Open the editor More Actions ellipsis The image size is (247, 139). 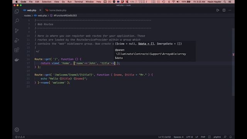(230, 10)
